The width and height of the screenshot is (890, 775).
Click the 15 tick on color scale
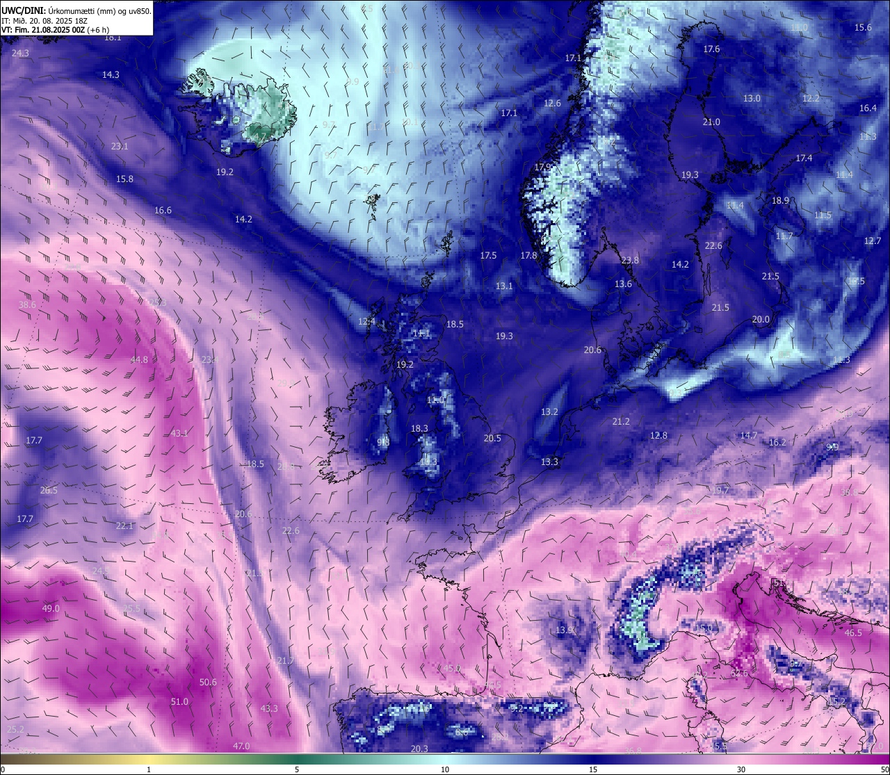(x=593, y=769)
